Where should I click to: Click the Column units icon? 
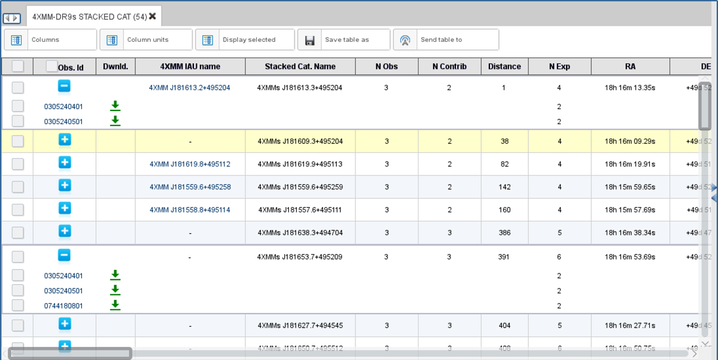112,40
